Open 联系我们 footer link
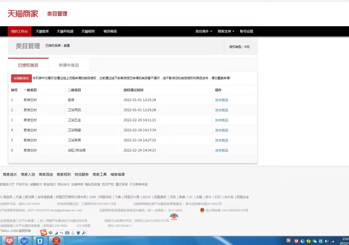The image size is (349, 245). 50,184
